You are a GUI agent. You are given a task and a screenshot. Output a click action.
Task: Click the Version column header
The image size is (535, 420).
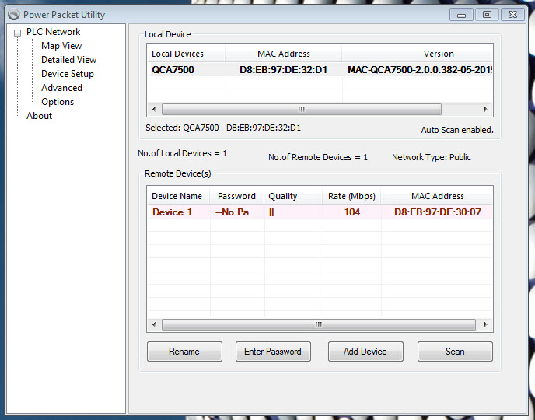point(417,54)
